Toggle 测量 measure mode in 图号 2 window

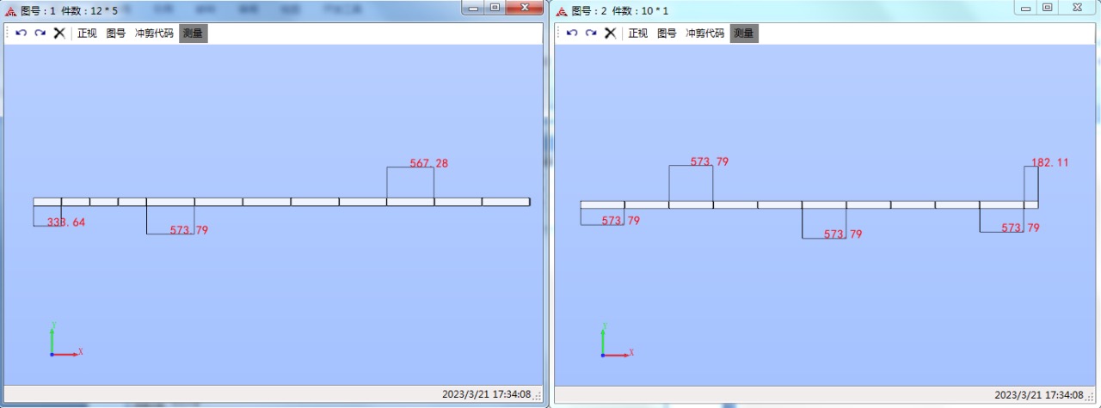(x=744, y=33)
